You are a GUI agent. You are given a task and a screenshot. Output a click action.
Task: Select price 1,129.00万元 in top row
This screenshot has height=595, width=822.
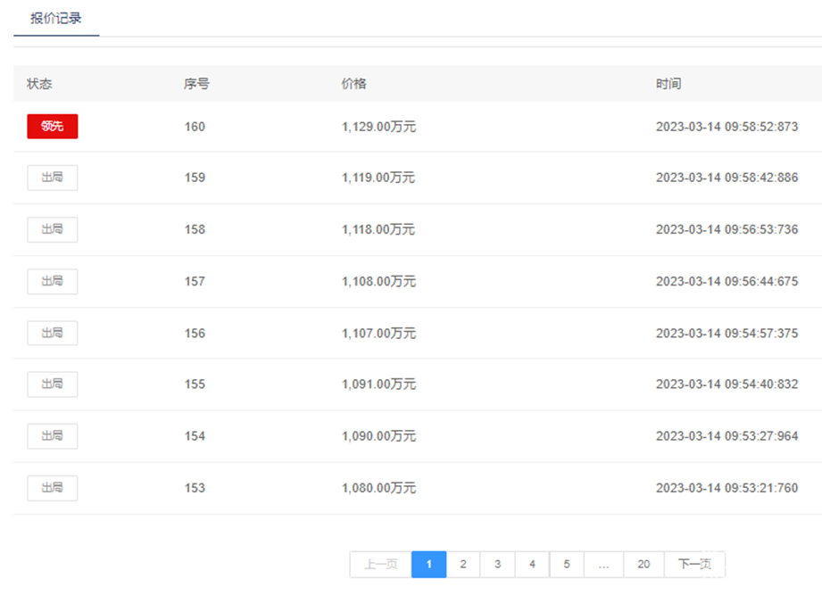coord(378,127)
